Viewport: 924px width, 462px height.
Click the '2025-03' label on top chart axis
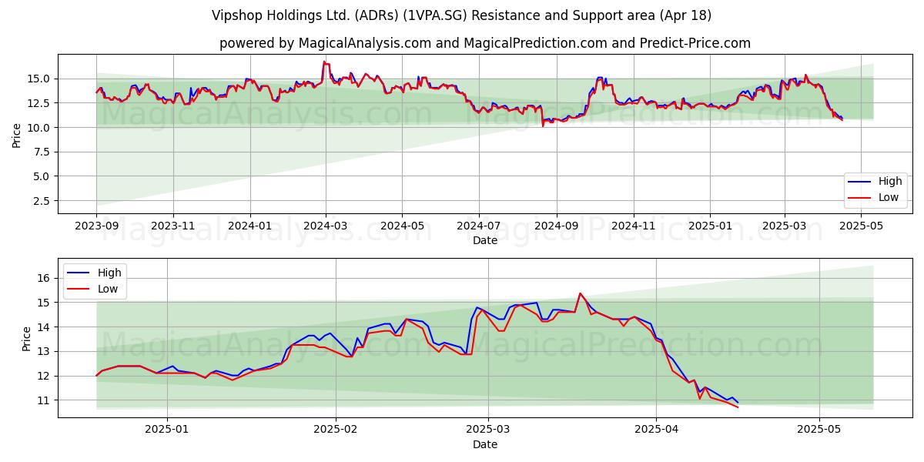pyautogui.click(x=784, y=226)
